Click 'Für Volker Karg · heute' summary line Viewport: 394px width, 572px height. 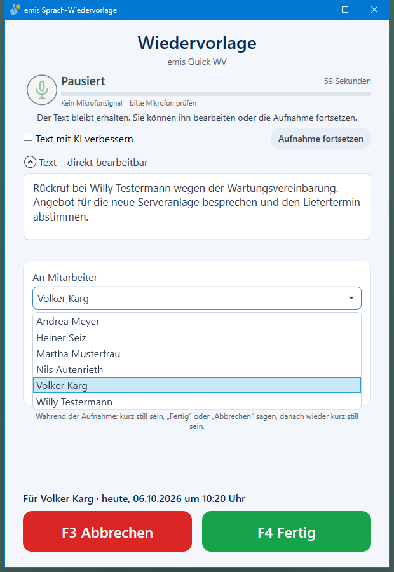(134, 499)
